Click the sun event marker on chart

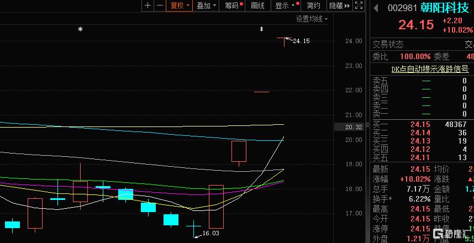click(80, 29)
